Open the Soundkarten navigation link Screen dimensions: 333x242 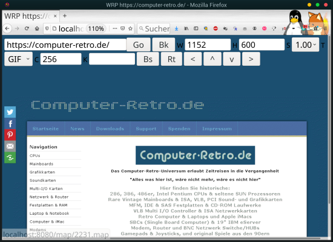click(x=43, y=180)
